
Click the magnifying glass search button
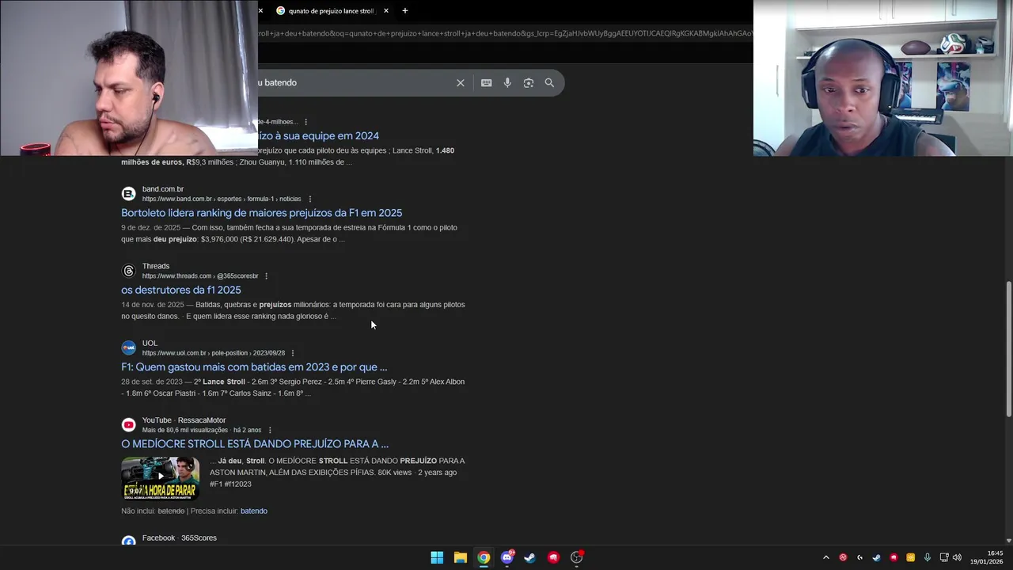[549, 82]
